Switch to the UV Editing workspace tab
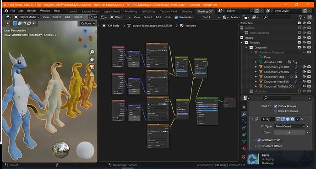The height and width of the screenshot is (169, 316). [x=148, y=11]
